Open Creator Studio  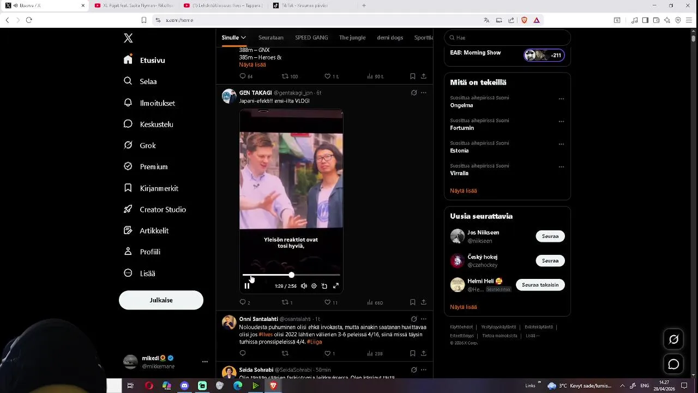[155, 210]
